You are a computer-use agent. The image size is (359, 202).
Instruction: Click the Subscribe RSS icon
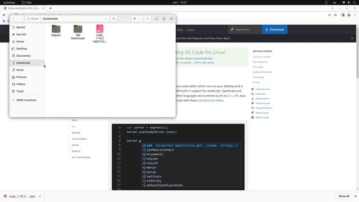[252, 94]
